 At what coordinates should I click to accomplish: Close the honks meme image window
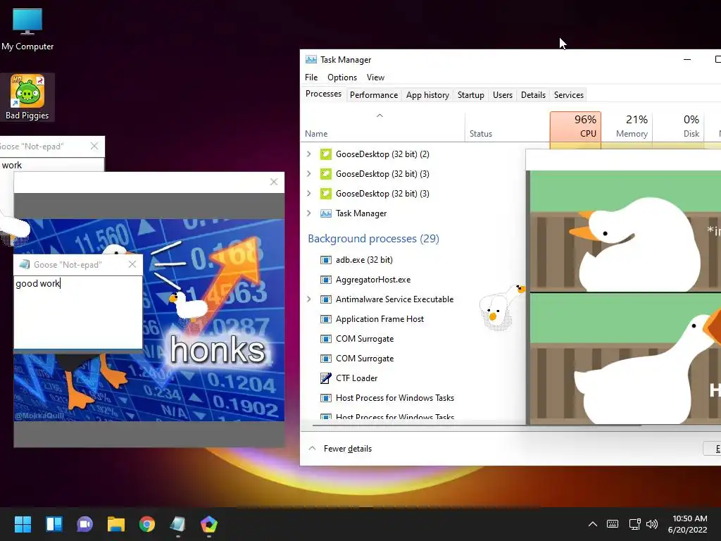point(274,182)
